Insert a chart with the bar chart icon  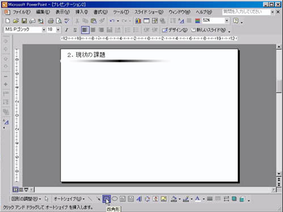point(138,21)
